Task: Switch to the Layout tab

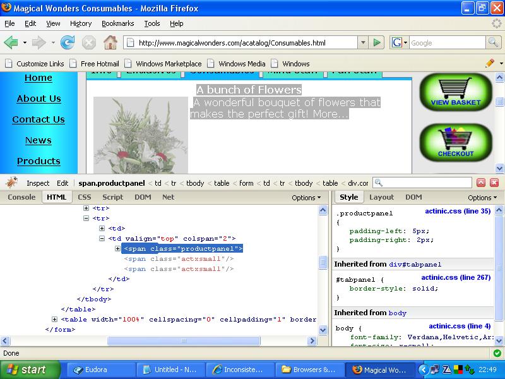Action: [381, 197]
